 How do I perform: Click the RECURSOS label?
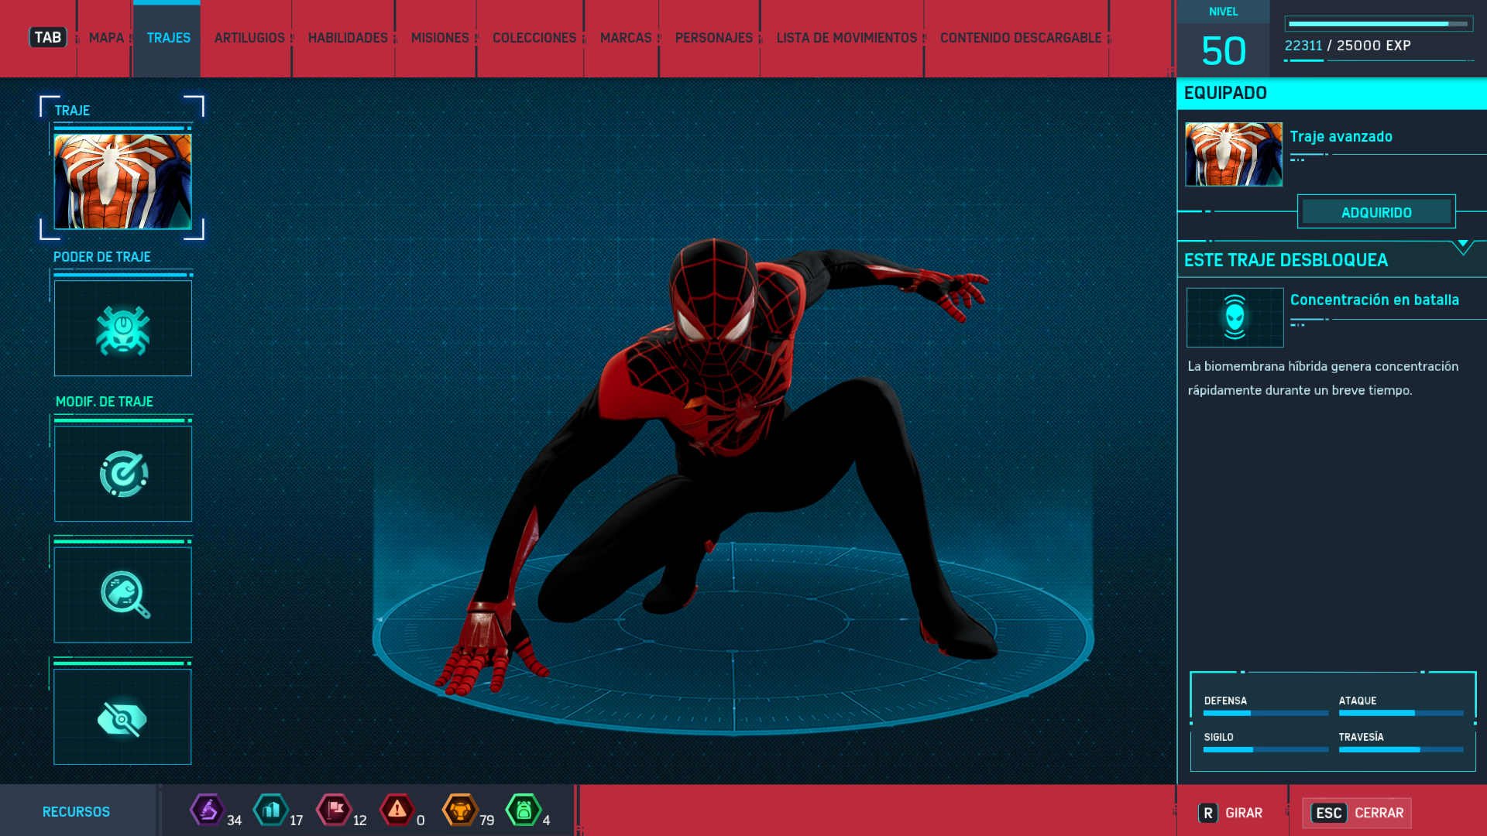click(76, 812)
